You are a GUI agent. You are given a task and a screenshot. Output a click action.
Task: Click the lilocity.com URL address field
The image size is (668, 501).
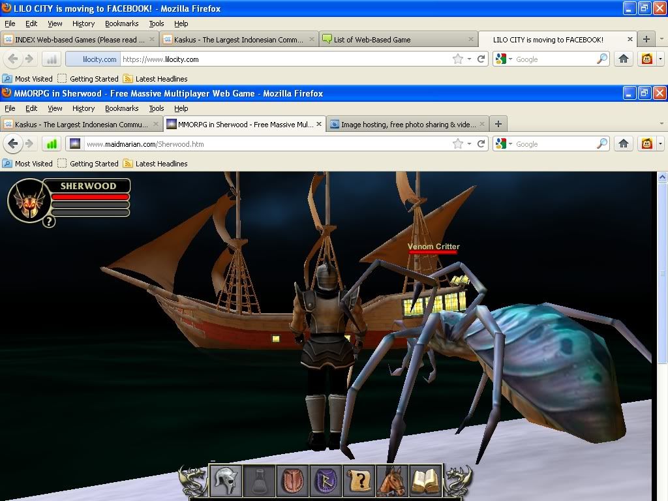[x=286, y=59]
